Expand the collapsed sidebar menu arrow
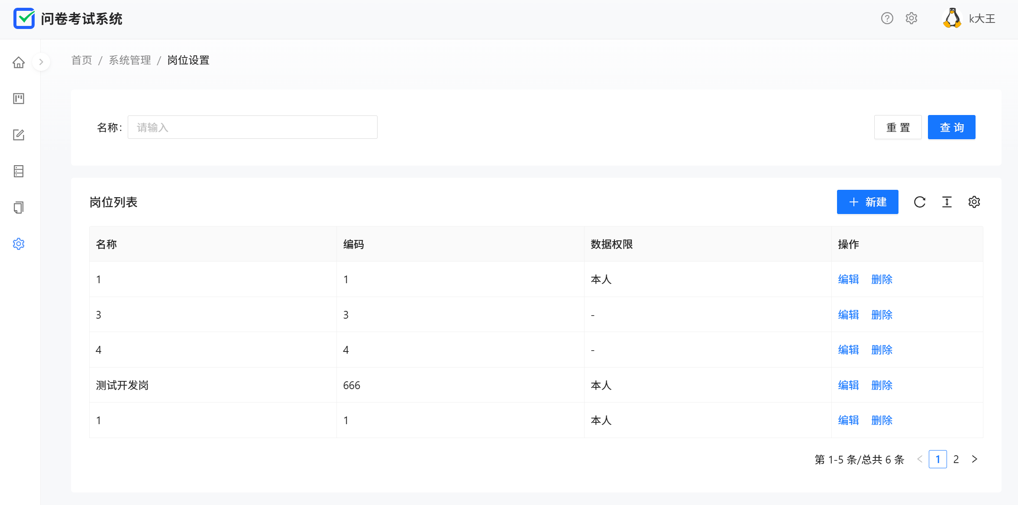 click(41, 62)
